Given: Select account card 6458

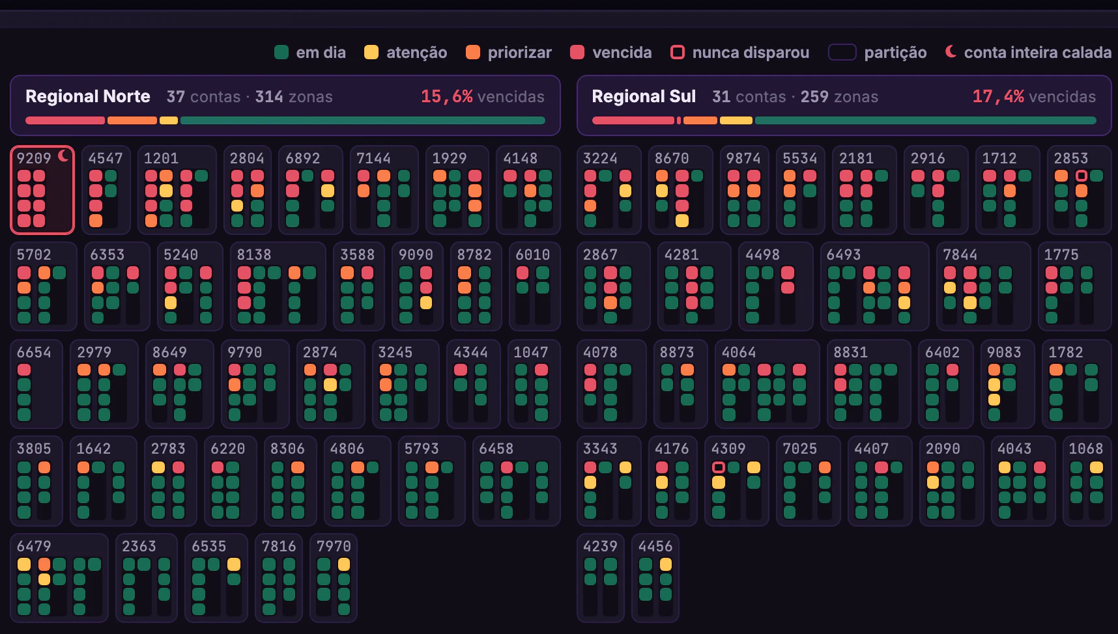Looking at the screenshot, I should click(x=517, y=481).
